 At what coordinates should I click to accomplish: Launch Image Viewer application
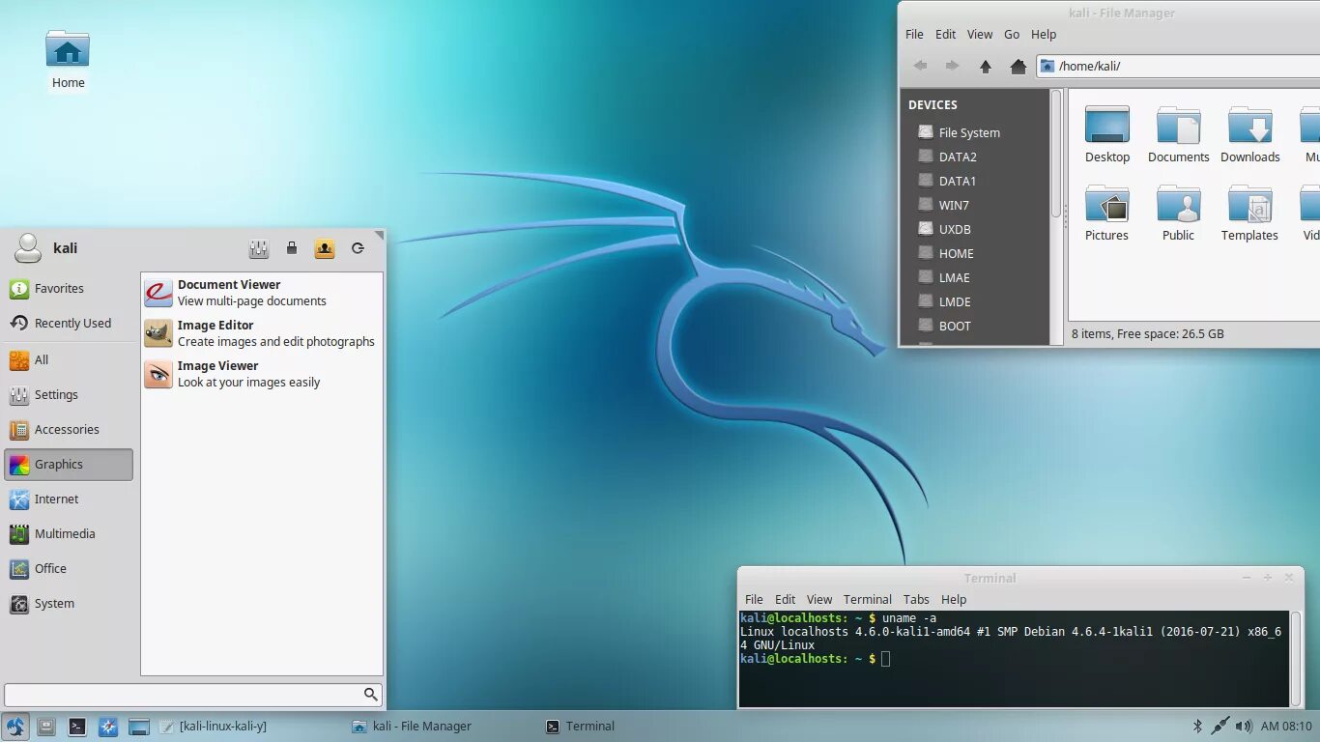[262, 374]
